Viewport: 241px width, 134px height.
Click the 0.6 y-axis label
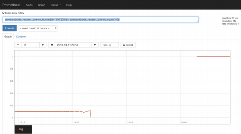(x=12, y=81)
